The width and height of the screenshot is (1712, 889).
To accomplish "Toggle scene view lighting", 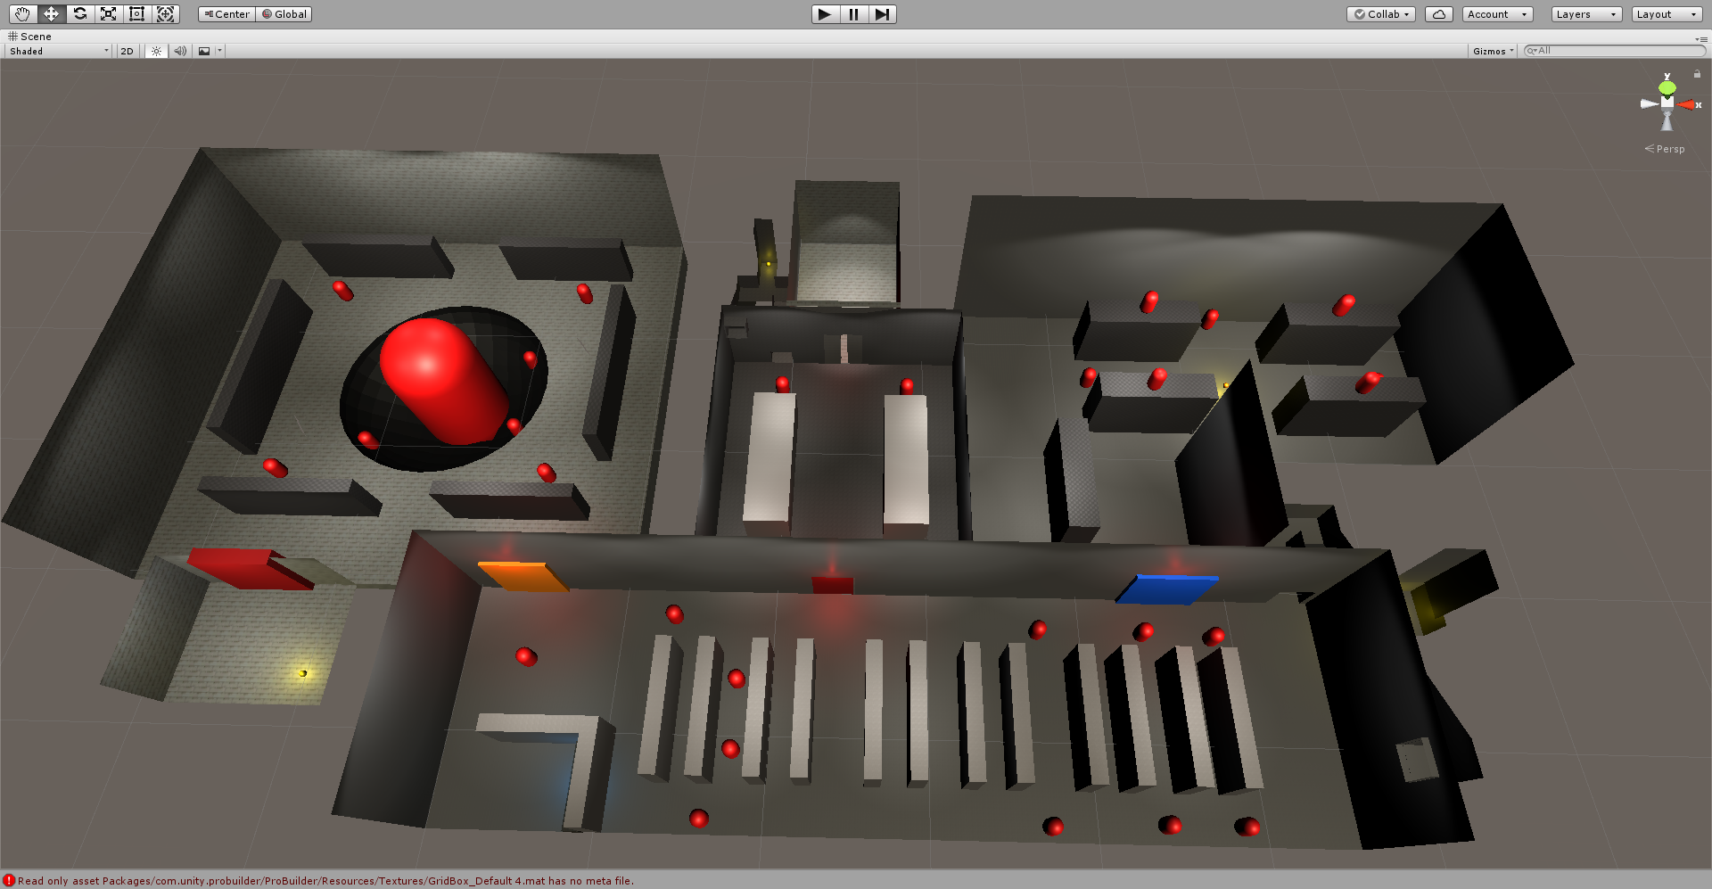I will pos(155,51).
